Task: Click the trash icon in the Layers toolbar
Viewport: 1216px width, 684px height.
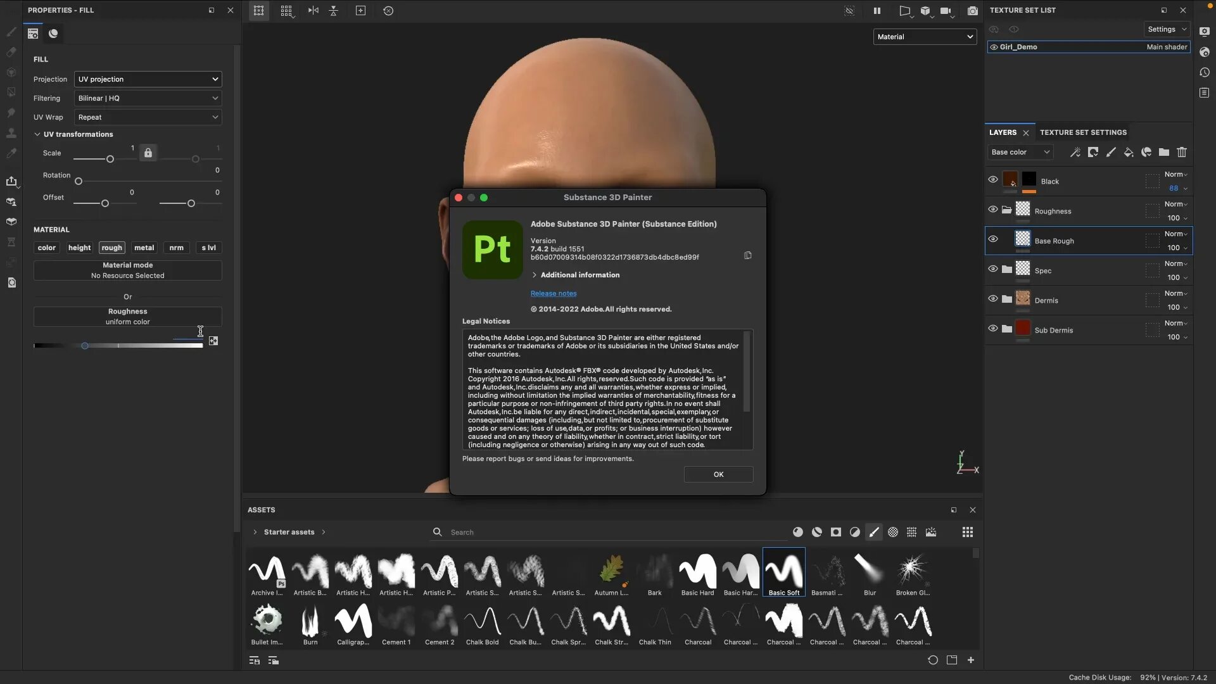Action: click(x=1182, y=152)
